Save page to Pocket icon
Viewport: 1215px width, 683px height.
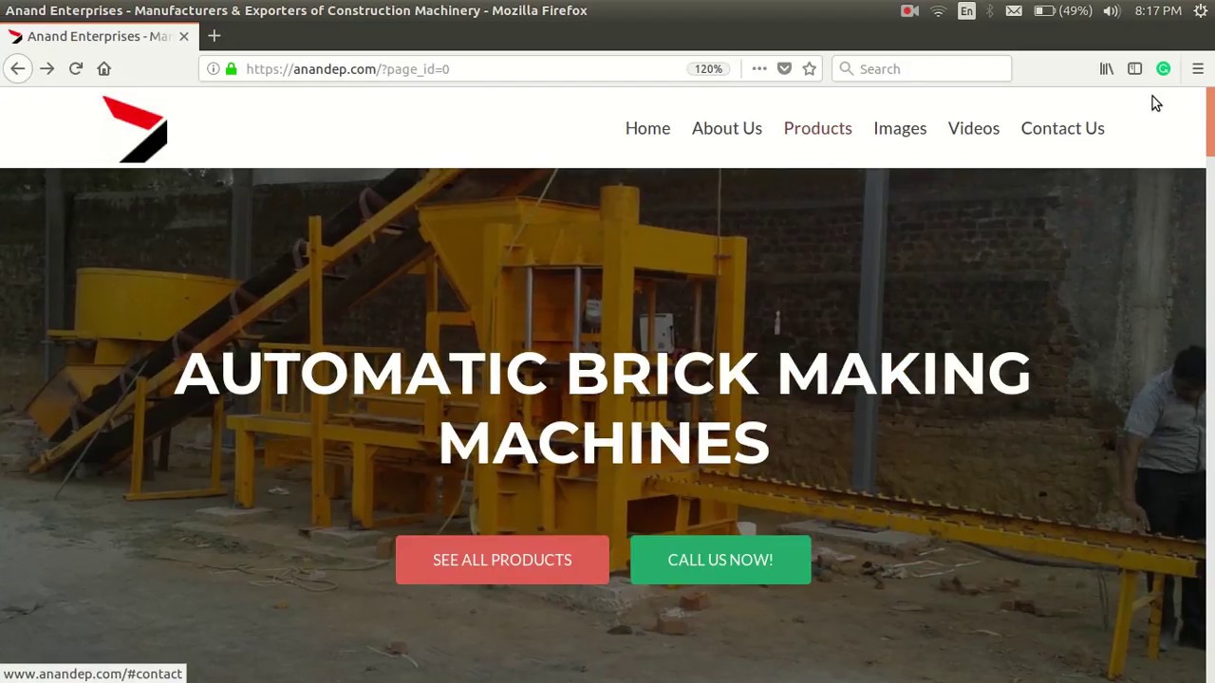(784, 68)
